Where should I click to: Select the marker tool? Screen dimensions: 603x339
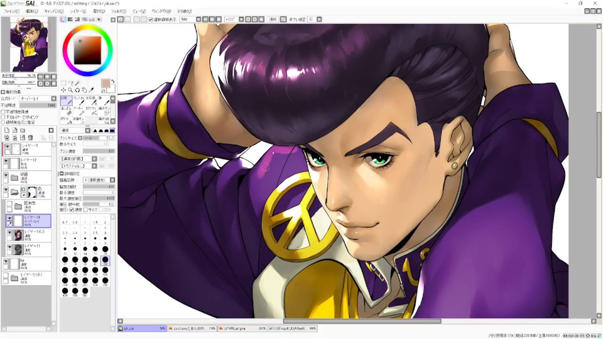coord(79,111)
